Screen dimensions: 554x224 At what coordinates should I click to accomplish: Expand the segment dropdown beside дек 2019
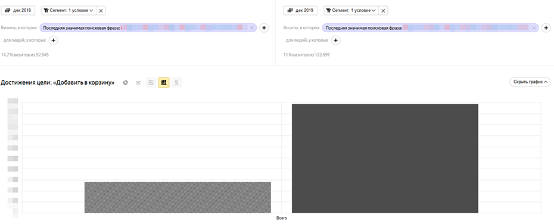351,11
